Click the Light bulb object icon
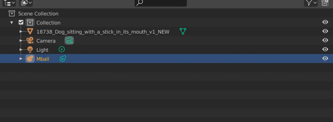 click(30, 50)
